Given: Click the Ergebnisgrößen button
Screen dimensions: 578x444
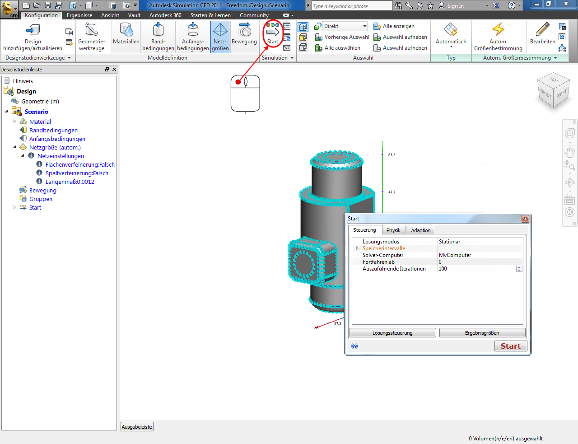Looking at the screenshot, I should pyautogui.click(x=482, y=333).
